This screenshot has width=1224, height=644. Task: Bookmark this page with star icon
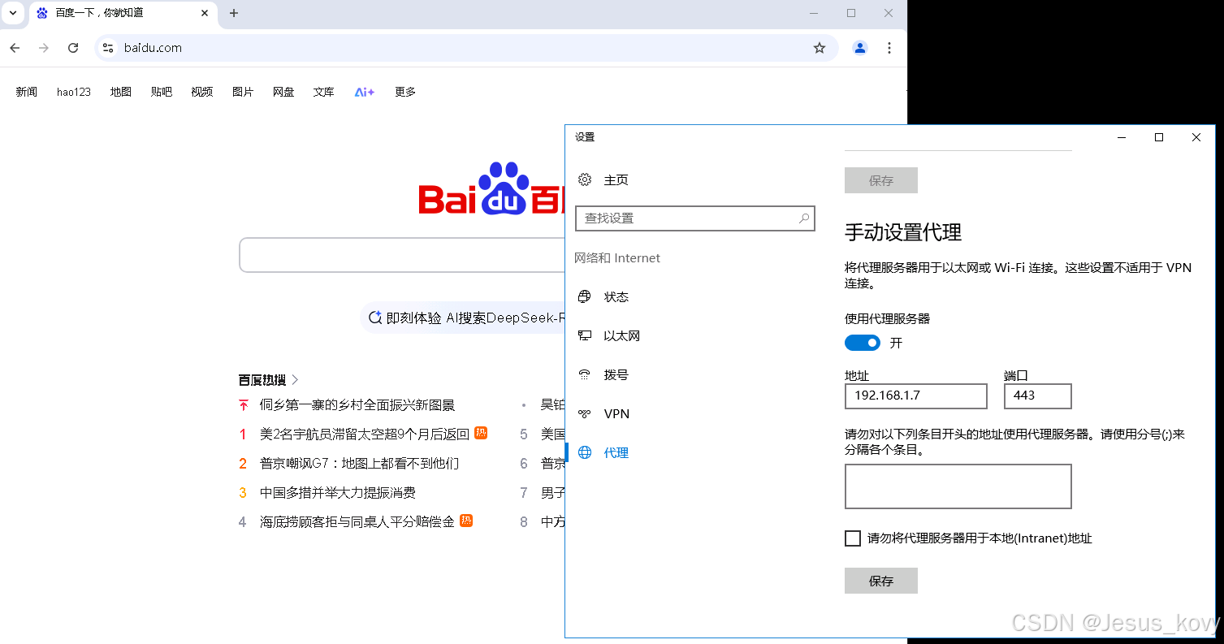tap(820, 48)
